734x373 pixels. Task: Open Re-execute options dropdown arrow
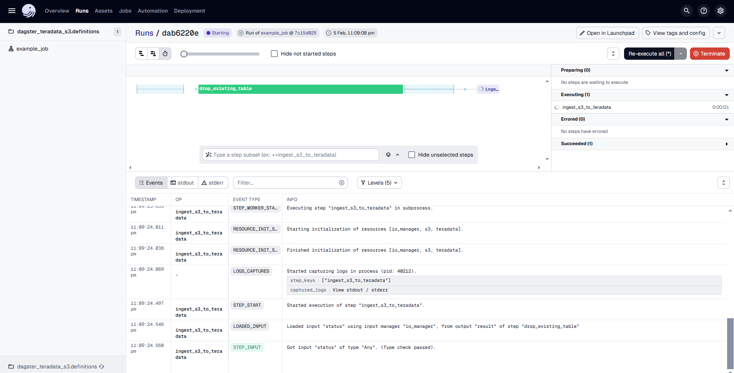(x=681, y=54)
